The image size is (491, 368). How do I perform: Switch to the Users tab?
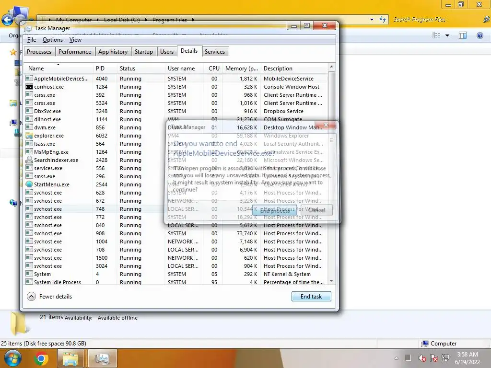point(166,52)
